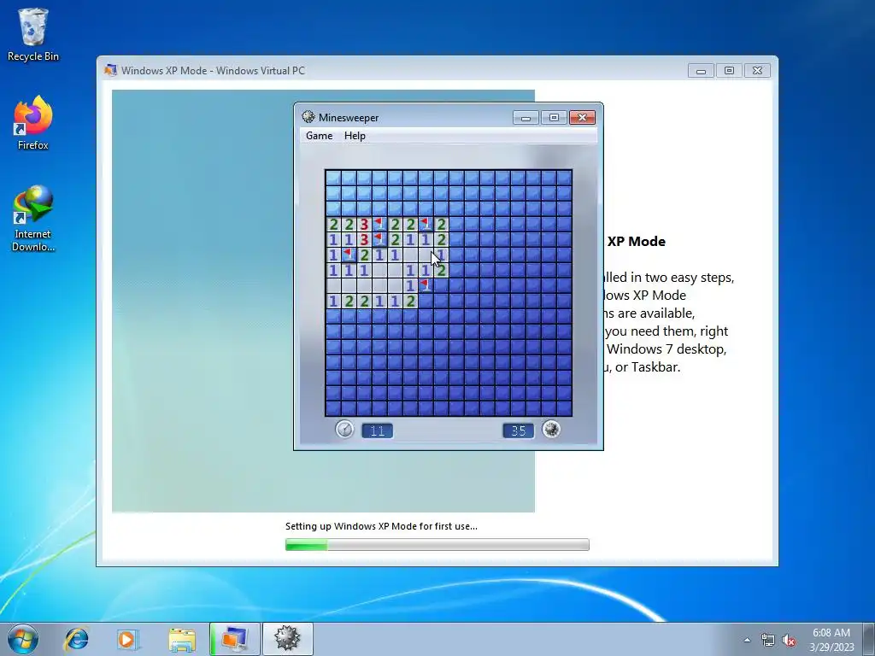Click the timer value 11

(x=377, y=430)
